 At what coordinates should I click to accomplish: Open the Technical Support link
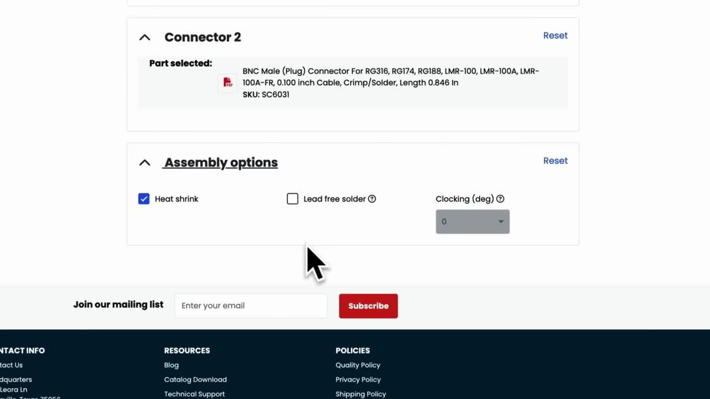194,394
